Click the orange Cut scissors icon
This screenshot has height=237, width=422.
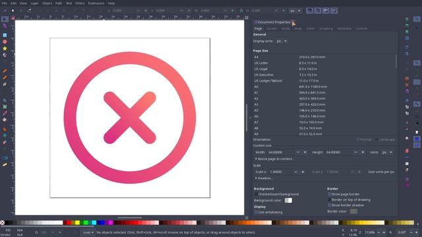pos(407,85)
